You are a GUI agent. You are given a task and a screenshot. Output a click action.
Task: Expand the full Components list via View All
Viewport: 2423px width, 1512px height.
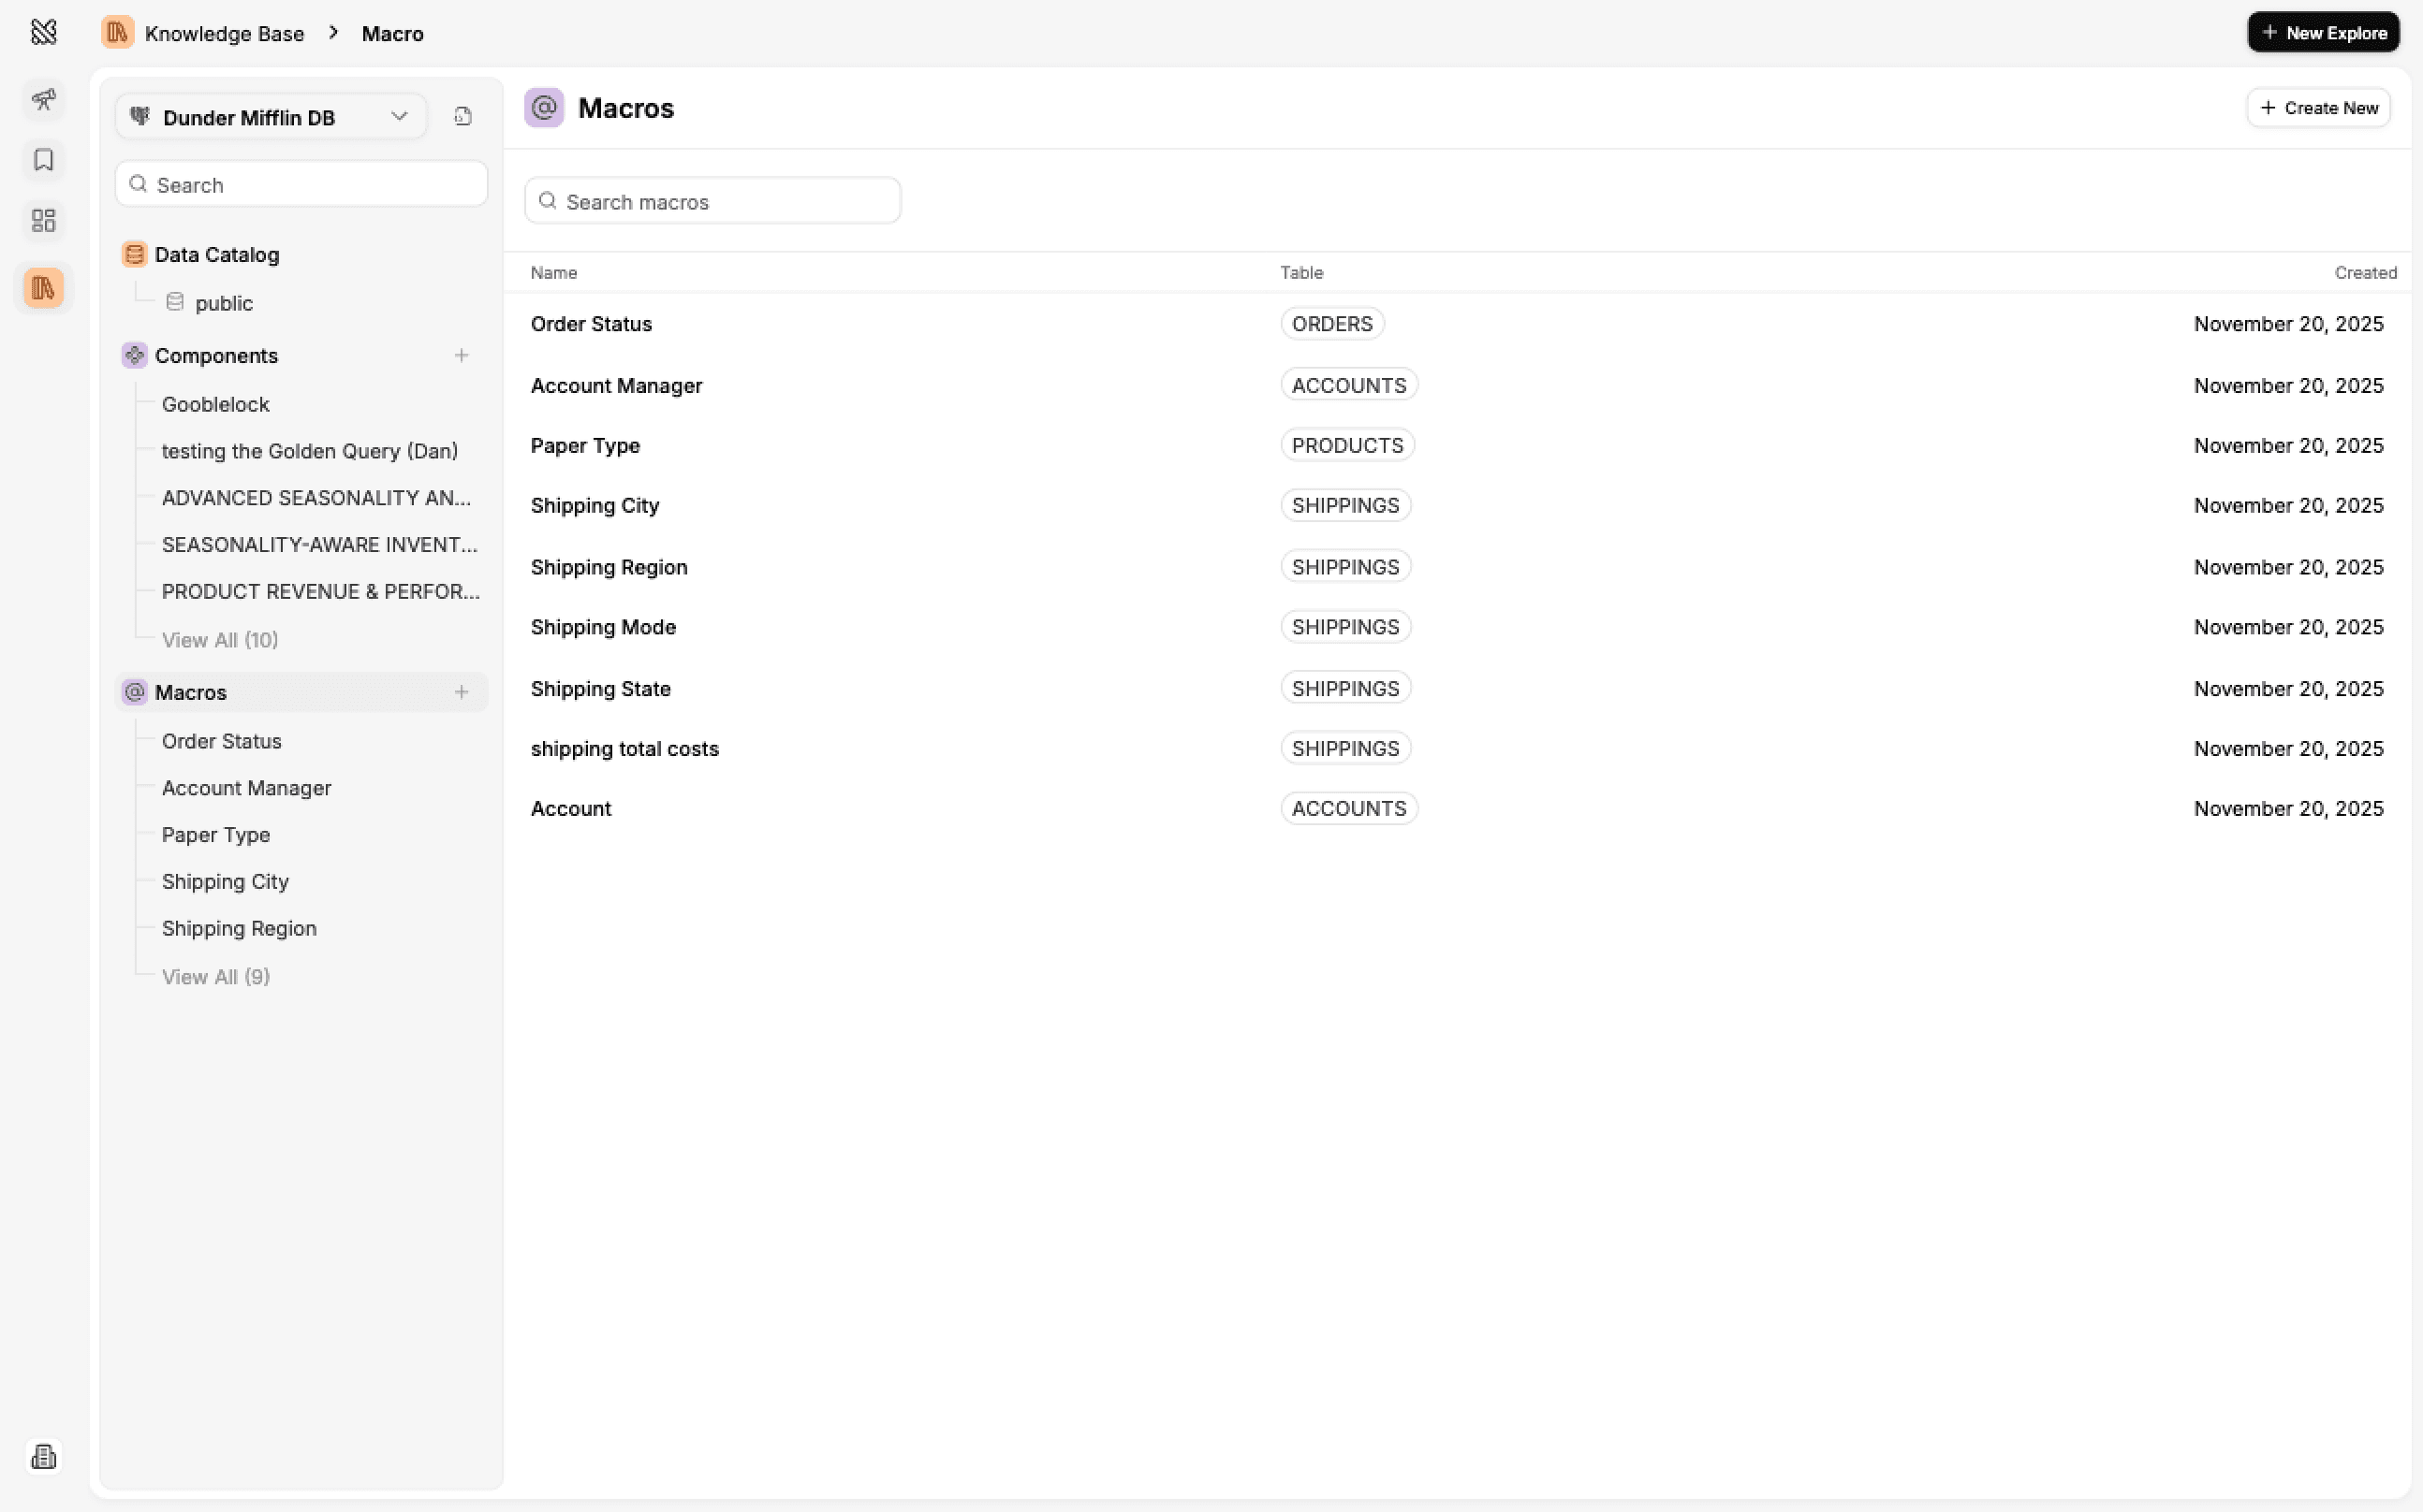219,639
